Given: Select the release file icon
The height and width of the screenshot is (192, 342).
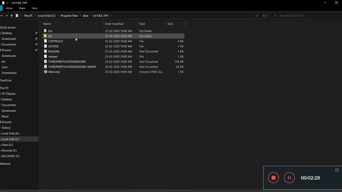Looking at the screenshot, I should (x=45, y=57).
